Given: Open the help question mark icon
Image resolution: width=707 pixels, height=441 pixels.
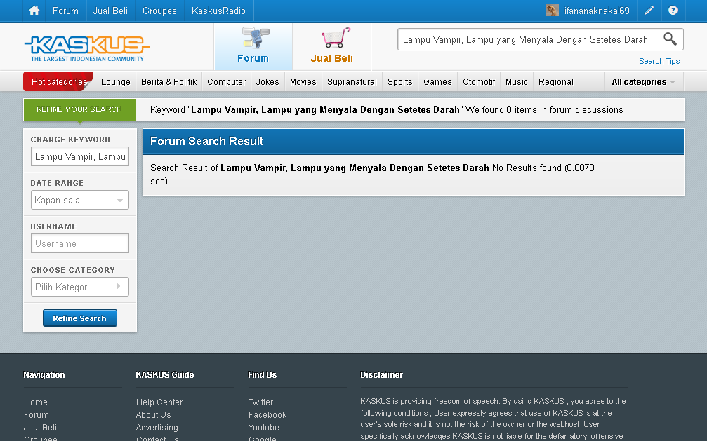Looking at the screenshot, I should point(673,11).
